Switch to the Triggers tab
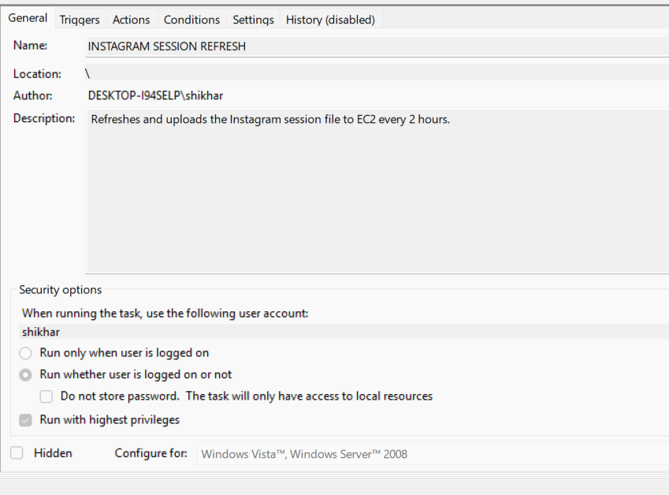The width and height of the screenshot is (669, 495). click(79, 19)
